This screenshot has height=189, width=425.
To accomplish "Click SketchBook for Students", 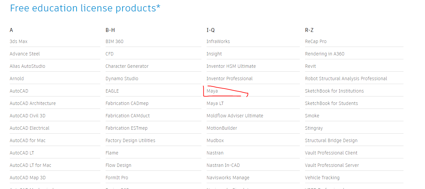I will (331, 103).
